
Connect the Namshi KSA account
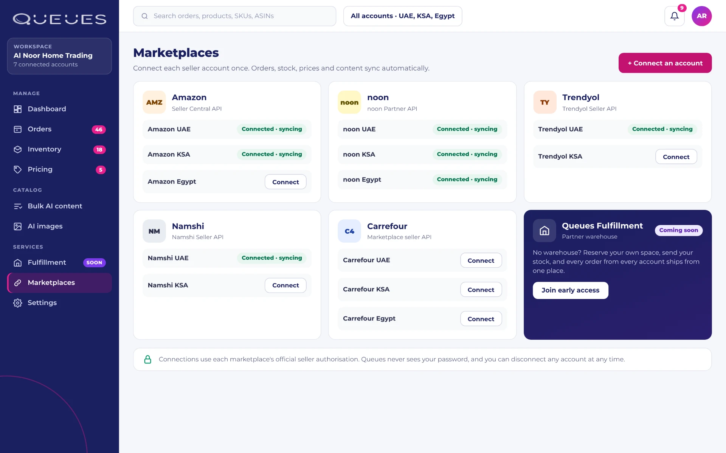click(x=285, y=285)
